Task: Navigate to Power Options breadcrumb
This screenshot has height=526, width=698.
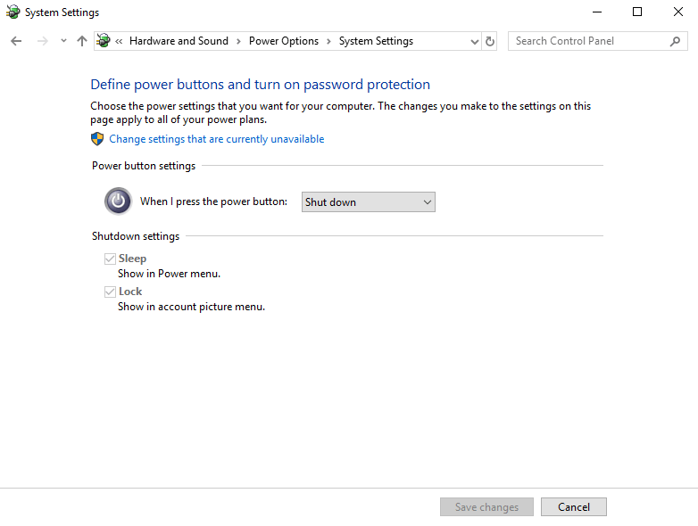Action: click(x=283, y=41)
